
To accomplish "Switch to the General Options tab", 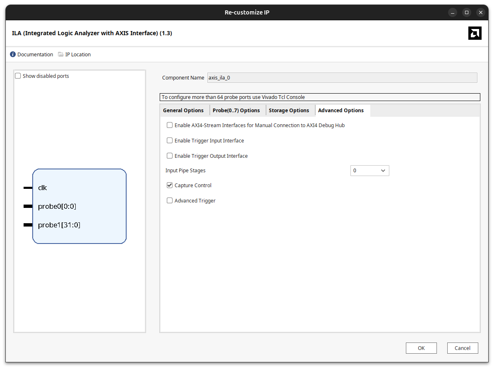I will [183, 111].
